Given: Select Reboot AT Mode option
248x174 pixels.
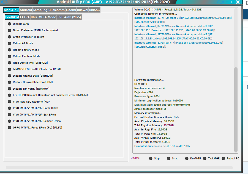Looking at the screenshot, I should [x=20, y=43].
